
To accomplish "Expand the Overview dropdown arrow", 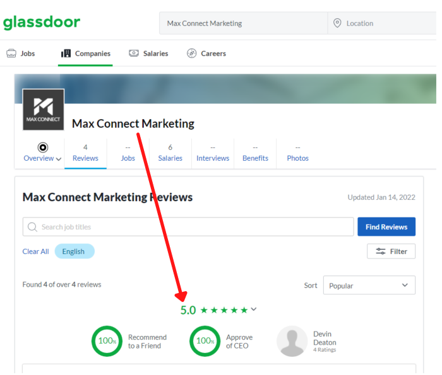I will pos(59,159).
